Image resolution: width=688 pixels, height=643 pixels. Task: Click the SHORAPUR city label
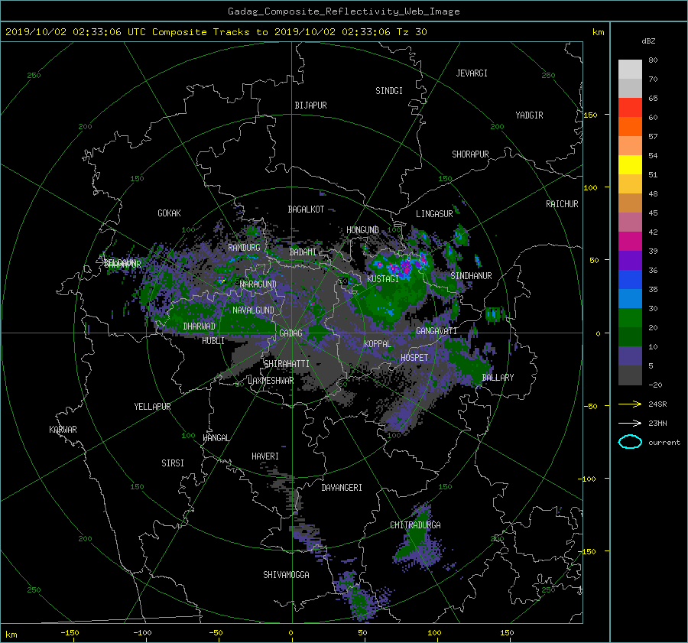click(x=470, y=154)
